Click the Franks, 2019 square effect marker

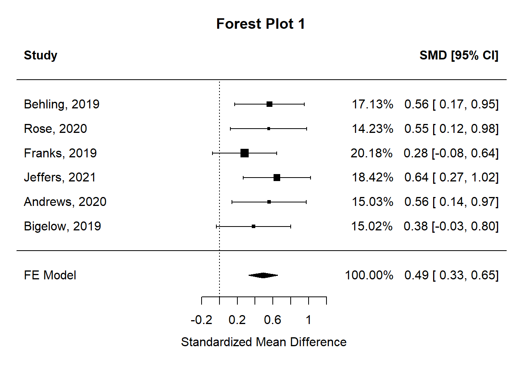click(244, 153)
